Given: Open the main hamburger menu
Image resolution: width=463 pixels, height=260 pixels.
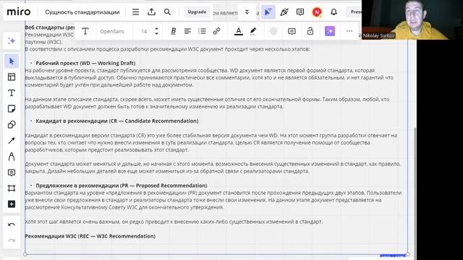Looking at the screenshot, I should pyautogui.click(x=135, y=12).
